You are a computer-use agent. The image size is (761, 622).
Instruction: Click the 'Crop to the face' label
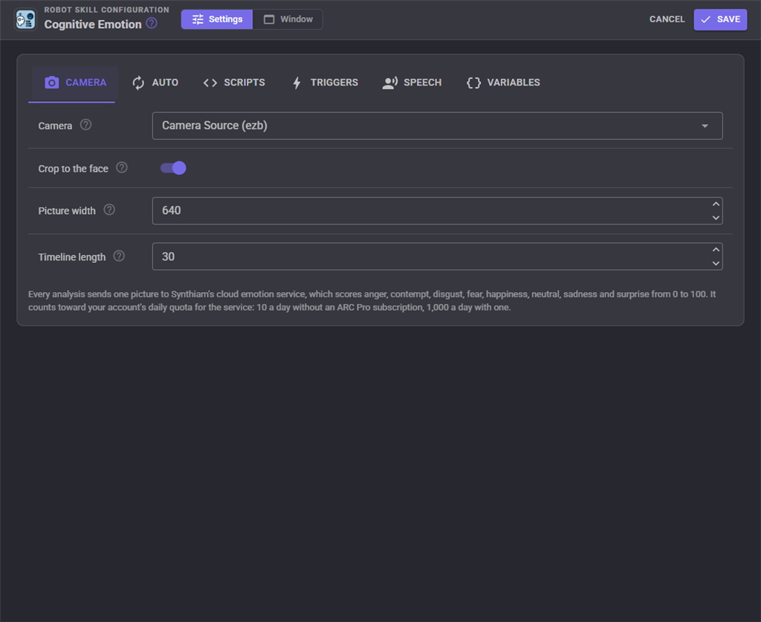point(74,169)
